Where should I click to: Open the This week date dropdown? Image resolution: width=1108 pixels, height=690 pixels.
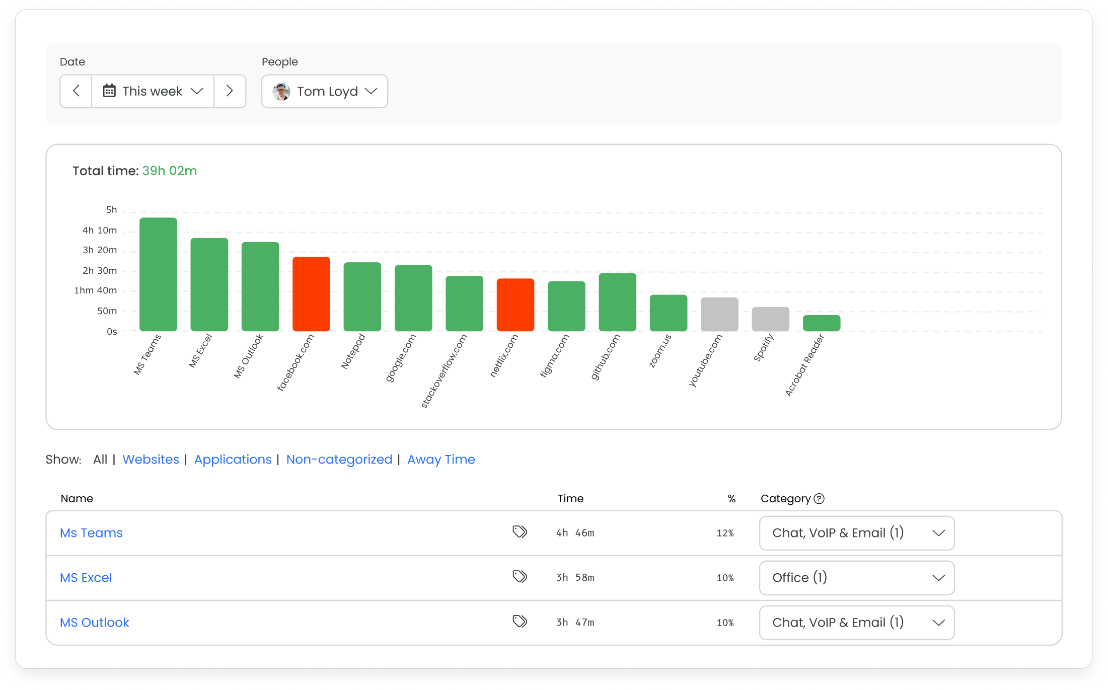pyautogui.click(x=153, y=91)
